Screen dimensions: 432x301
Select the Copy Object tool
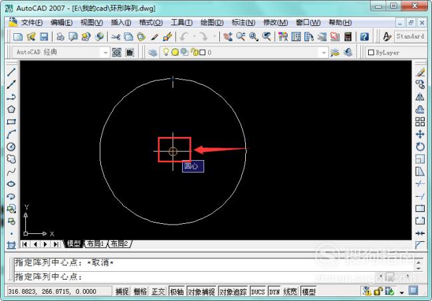[x=420, y=84]
